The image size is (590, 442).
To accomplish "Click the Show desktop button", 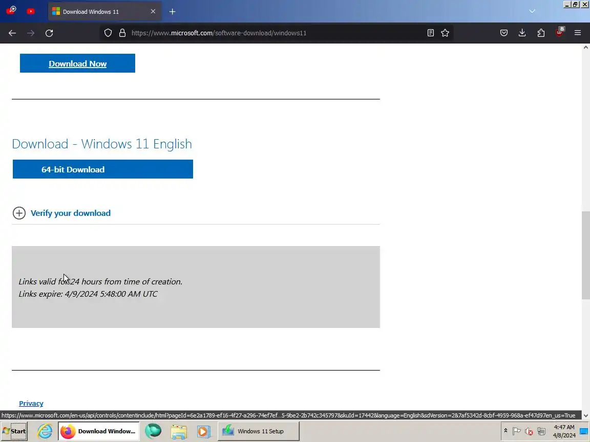I will 584,431.
